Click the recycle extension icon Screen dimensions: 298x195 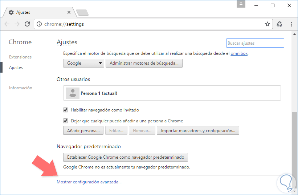coord(279,24)
